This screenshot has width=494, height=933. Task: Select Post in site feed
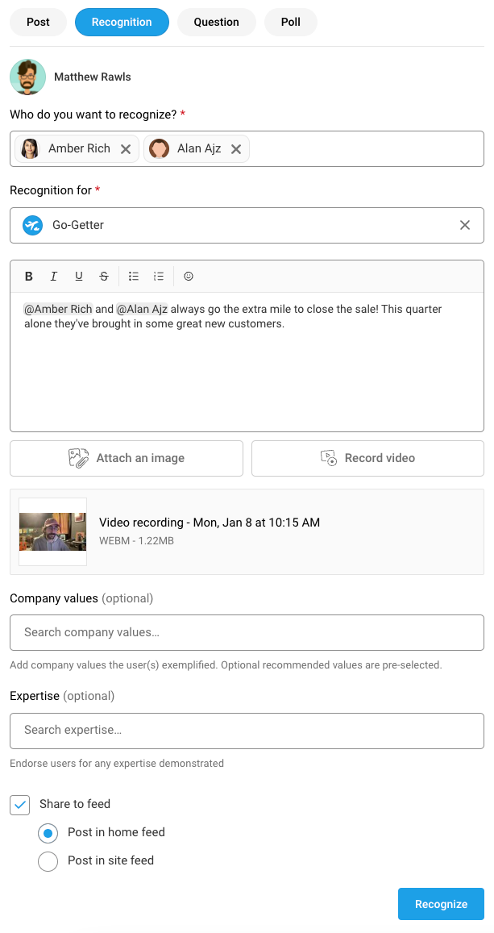coord(48,860)
